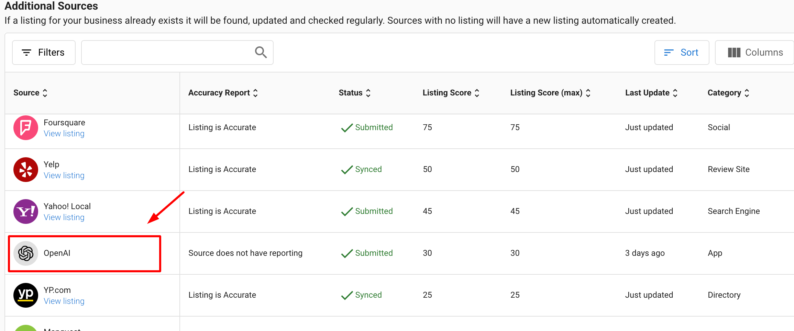
Task: Click Yahoo! Local 'Listing is Accurate' cell
Action: pos(222,211)
